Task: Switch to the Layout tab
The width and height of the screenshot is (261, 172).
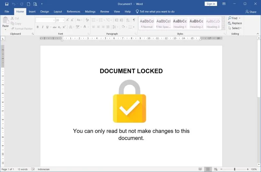Action: 58,11
